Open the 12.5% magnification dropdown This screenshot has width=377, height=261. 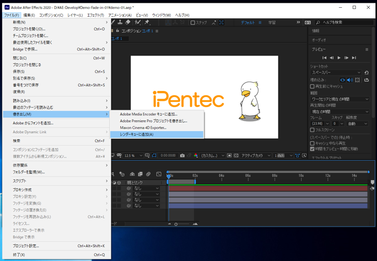(x=134, y=156)
